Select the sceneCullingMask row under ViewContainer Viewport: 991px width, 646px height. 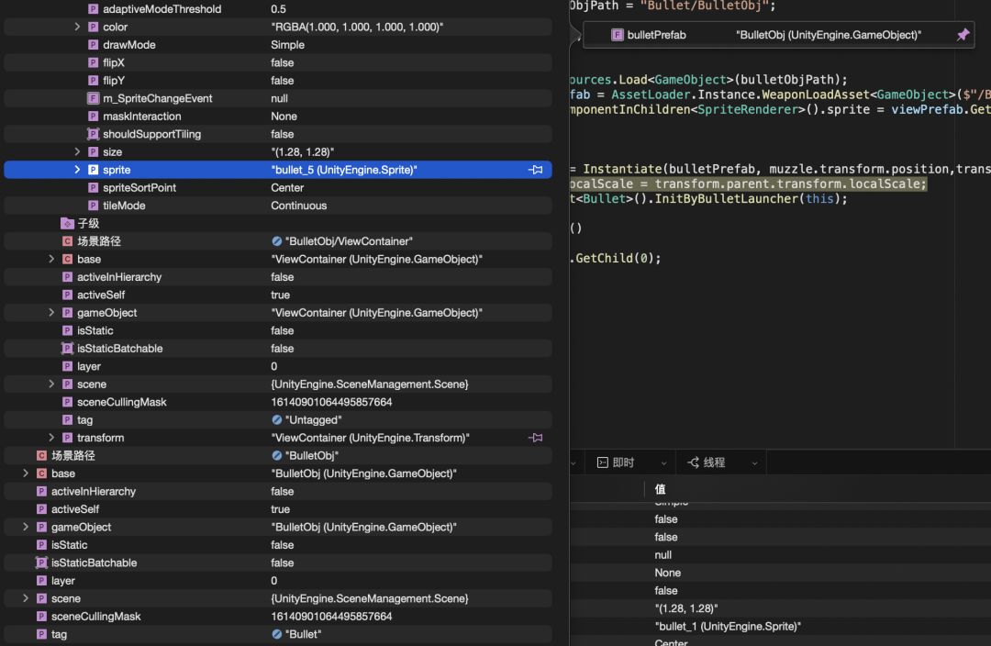(x=122, y=402)
